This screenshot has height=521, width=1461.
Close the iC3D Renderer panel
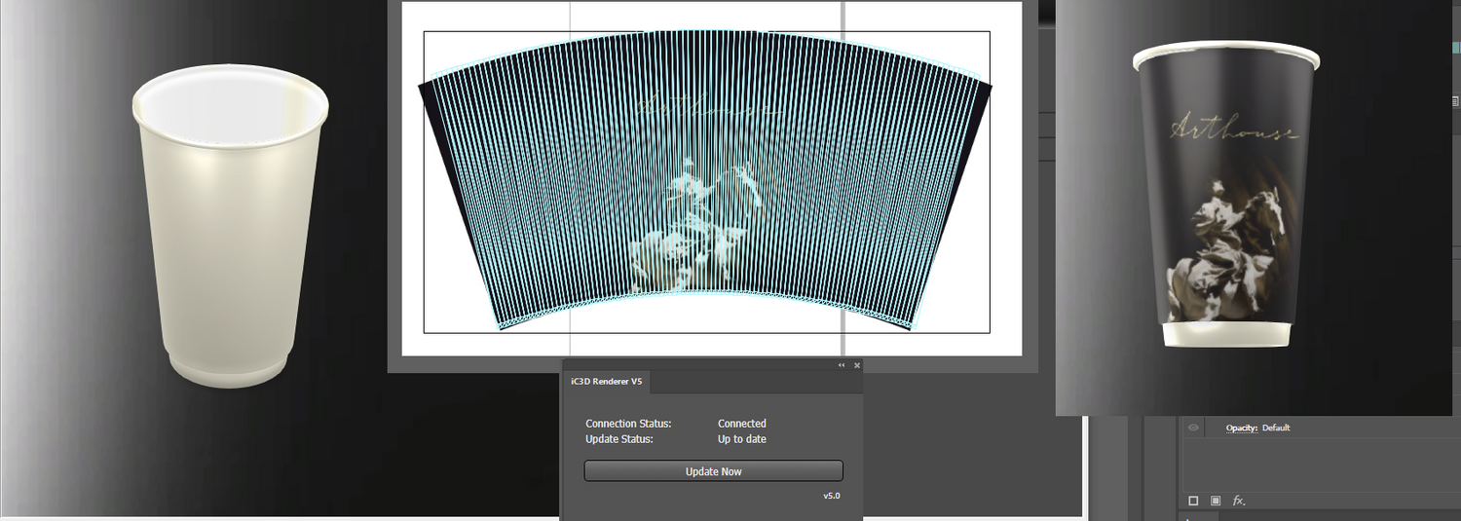click(x=857, y=365)
